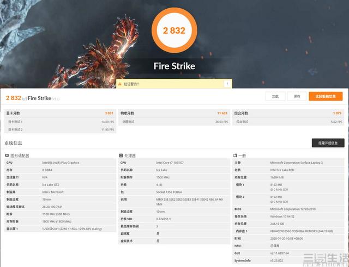Click the 综合测试 result row
Viewport: 349px width, 267px height.
[288, 122]
